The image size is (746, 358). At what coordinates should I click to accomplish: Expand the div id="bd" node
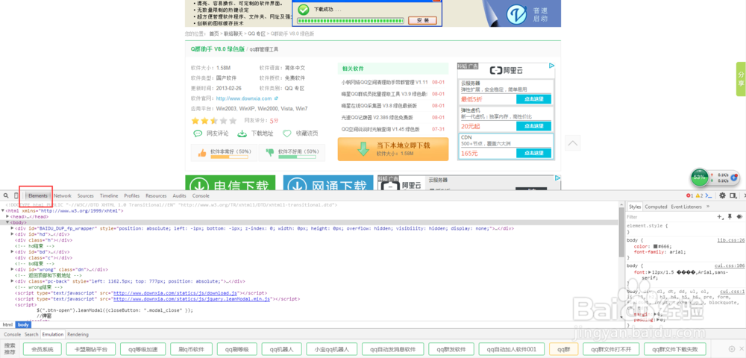[13, 251]
